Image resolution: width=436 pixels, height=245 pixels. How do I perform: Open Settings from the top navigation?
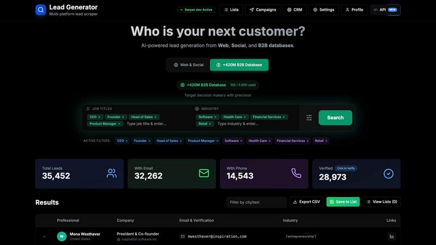(324, 10)
